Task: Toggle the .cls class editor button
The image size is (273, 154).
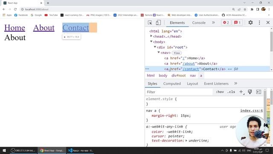Action: point(231,92)
